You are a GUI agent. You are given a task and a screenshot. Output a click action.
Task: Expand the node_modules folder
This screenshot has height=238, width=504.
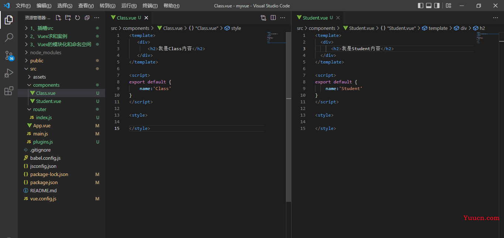point(61,52)
